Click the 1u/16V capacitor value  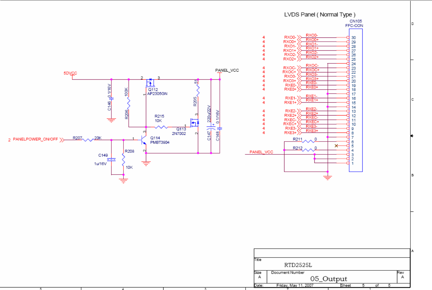pos(100,164)
